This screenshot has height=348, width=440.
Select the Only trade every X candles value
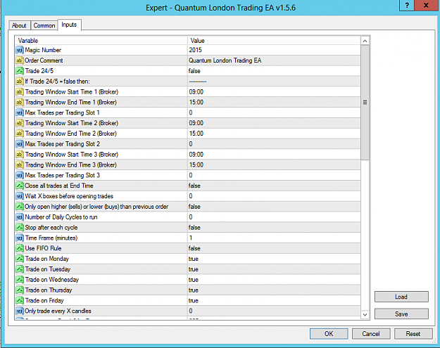[x=191, y=311]
